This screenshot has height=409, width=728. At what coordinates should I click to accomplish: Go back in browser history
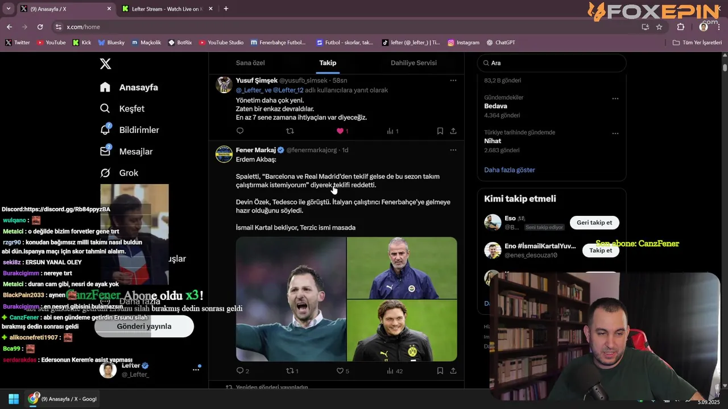point(9,27)
